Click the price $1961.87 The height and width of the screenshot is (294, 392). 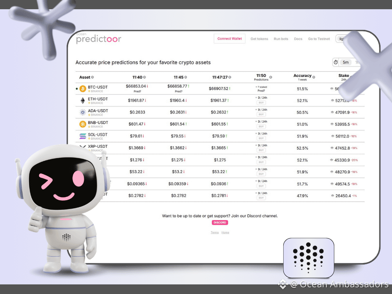[x=136, y=101]
